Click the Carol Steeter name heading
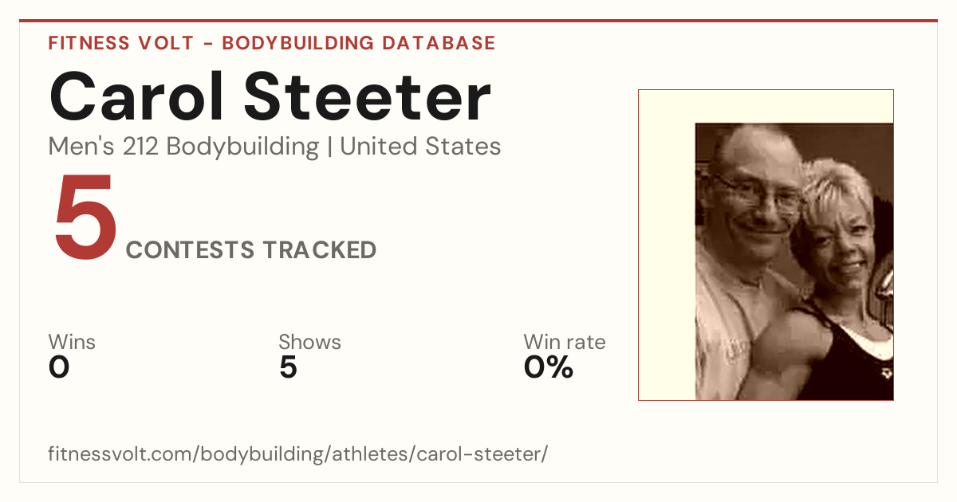The height and width of the screenshot is (502, 957). pyautogui.click(x=270, y=97)
